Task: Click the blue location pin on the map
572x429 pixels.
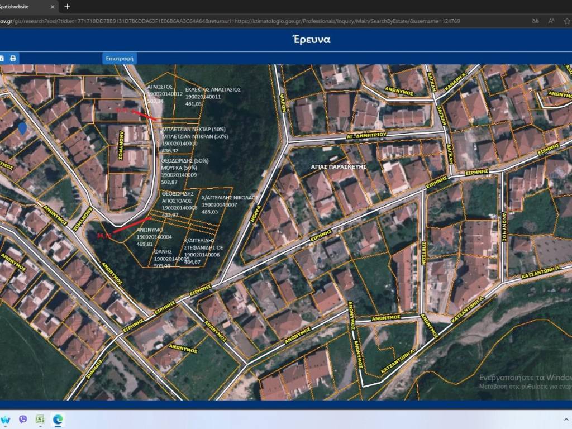Action: click(x=22, y=128)
